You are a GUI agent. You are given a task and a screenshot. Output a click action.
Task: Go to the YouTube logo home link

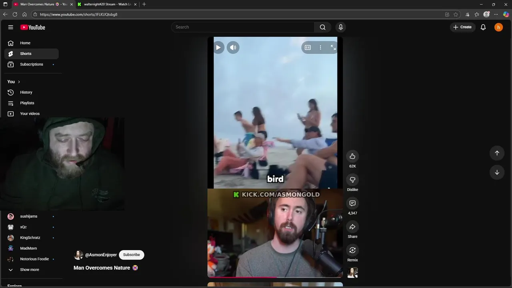point(33,27)
